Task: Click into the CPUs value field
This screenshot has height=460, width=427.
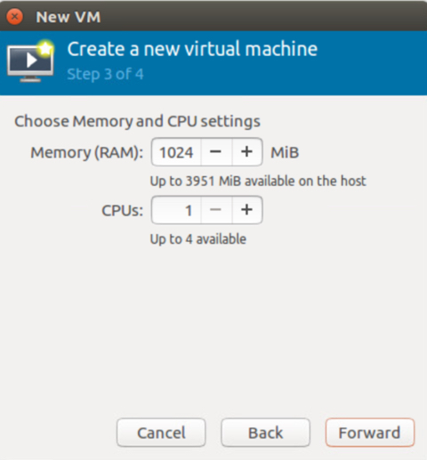Action: (176, 210)
